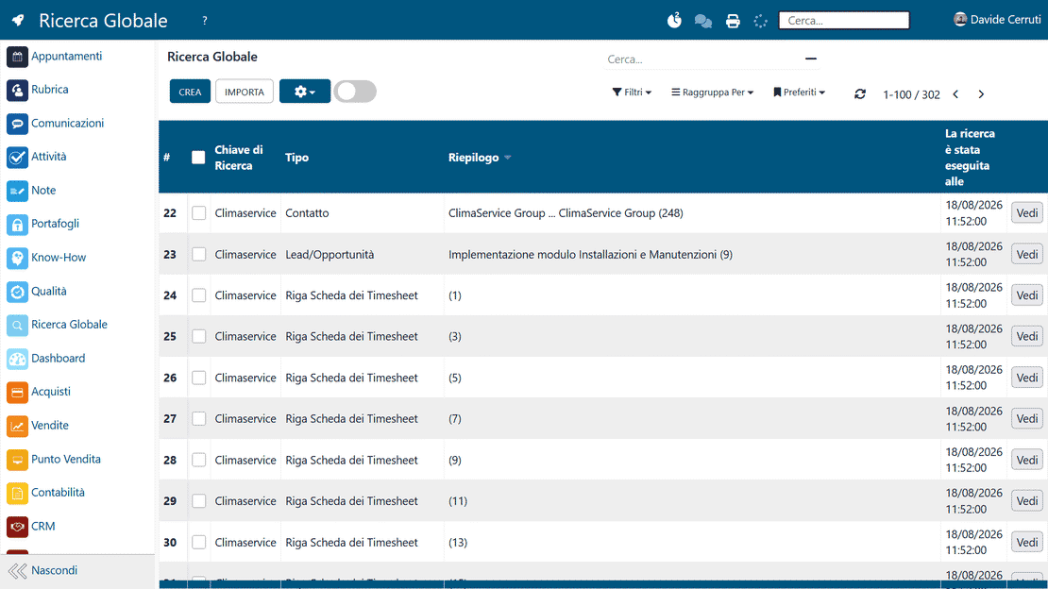Select all rows with header checkbox
The height and width of the screenshot is (589, 1048).
pyautogui.click(x=198, y=158)
